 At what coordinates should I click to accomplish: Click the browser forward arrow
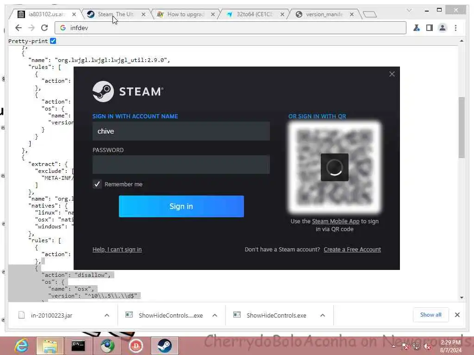(x=31, y=28)
